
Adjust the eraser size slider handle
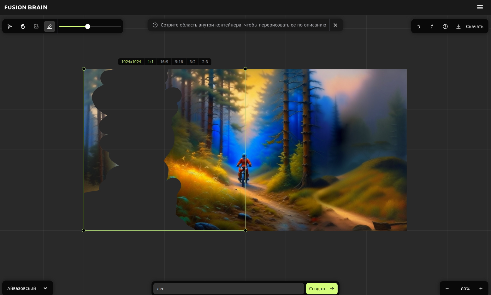point(88,27)
